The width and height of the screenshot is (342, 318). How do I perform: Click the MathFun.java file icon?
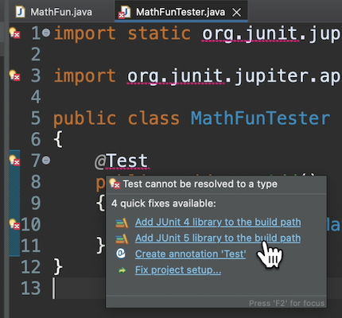pos(20,12)
